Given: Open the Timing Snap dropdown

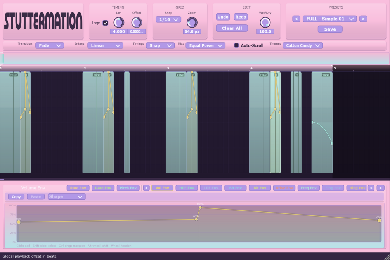Looking at the screenshot, I should [160, 45].
